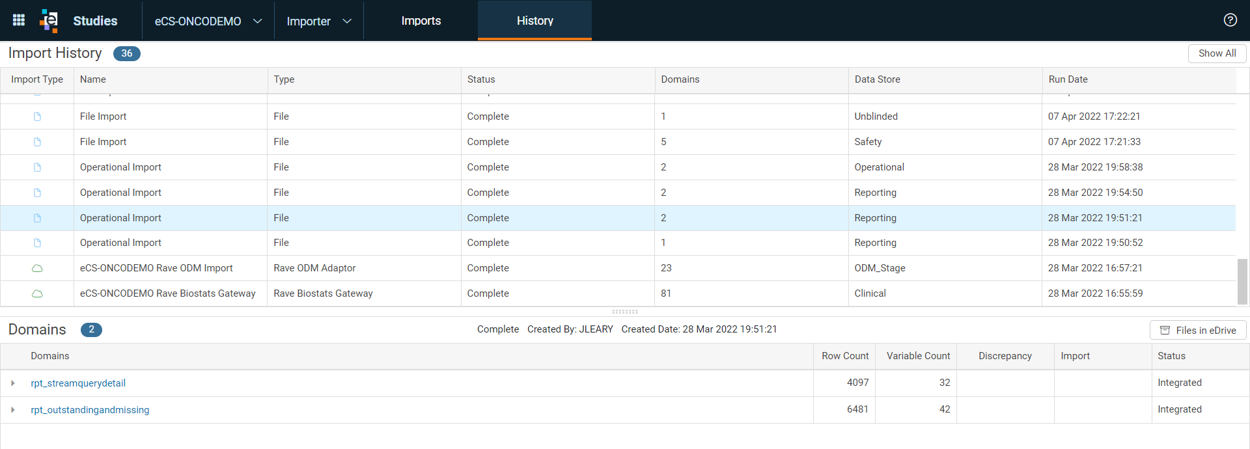Sort by Domains column in Import History
This screenshot has height=449, width=1250.
pos(751,79)
